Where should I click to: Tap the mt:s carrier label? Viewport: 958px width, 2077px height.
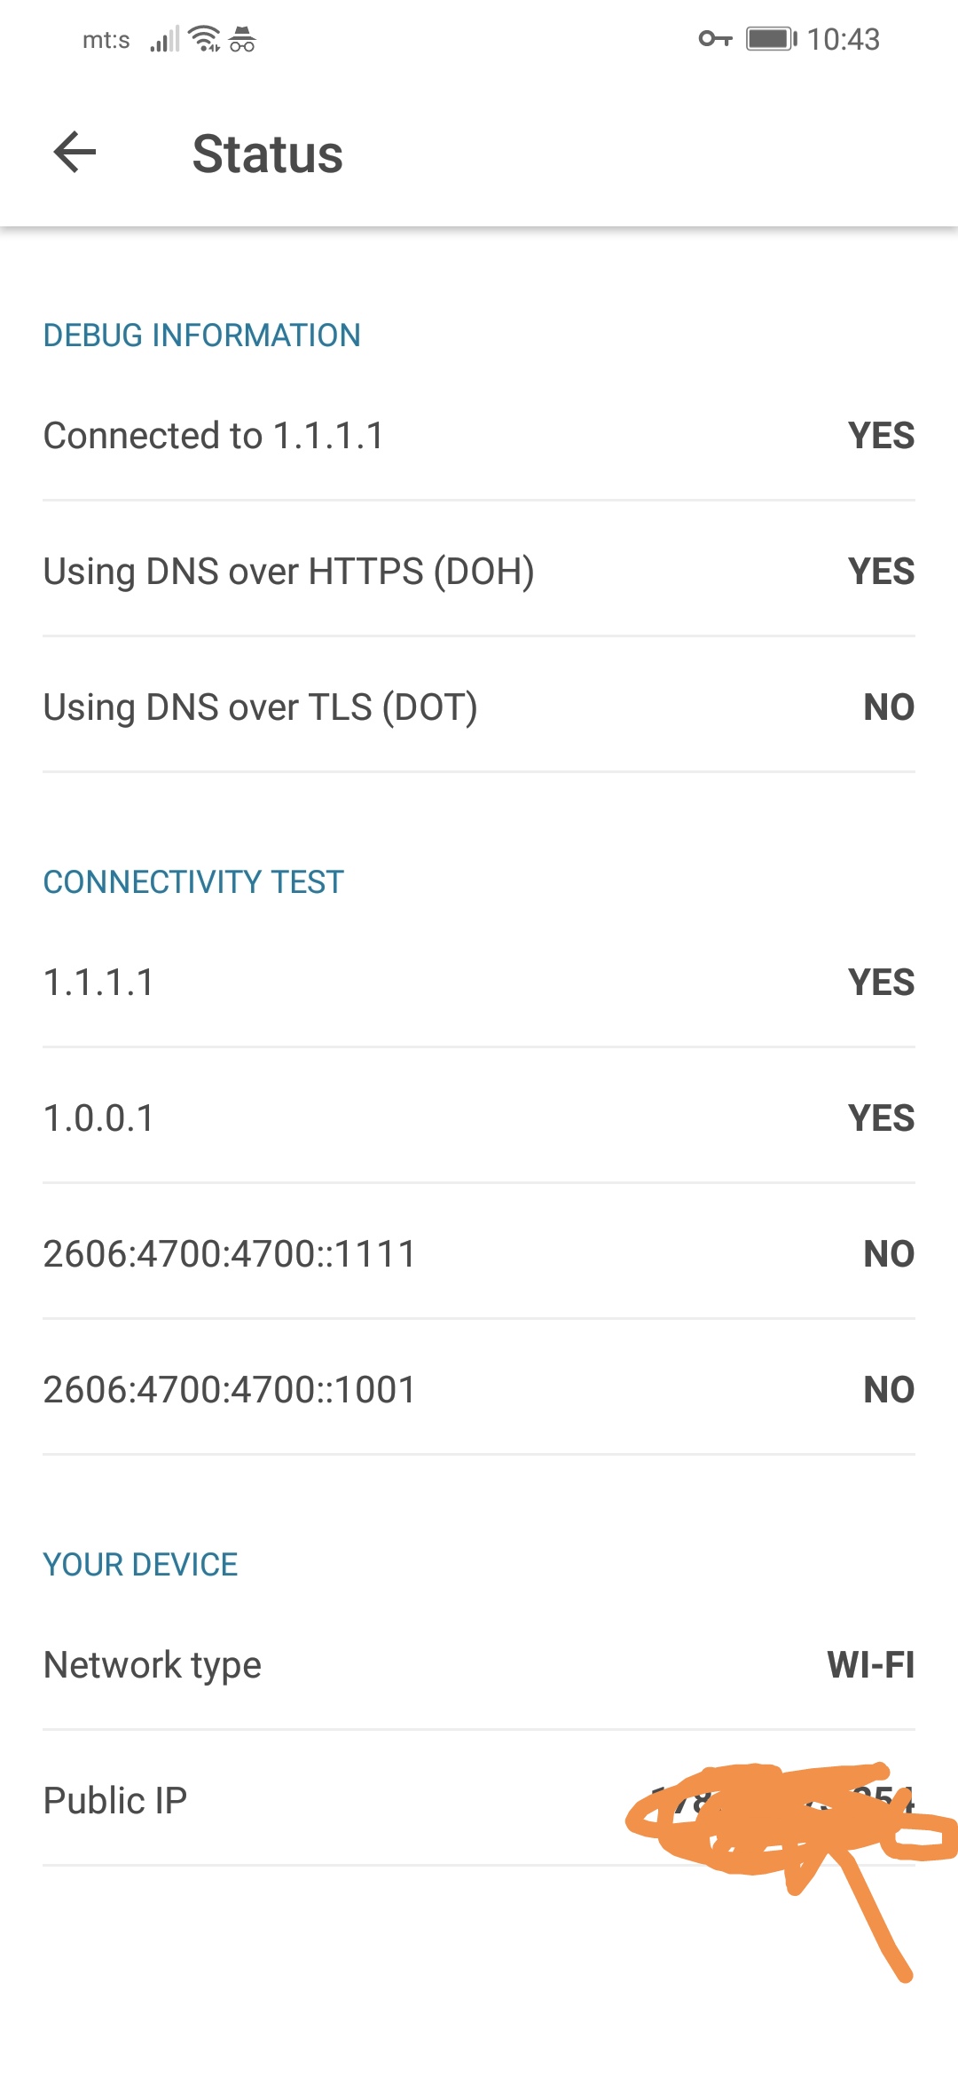tap(106, 40)
